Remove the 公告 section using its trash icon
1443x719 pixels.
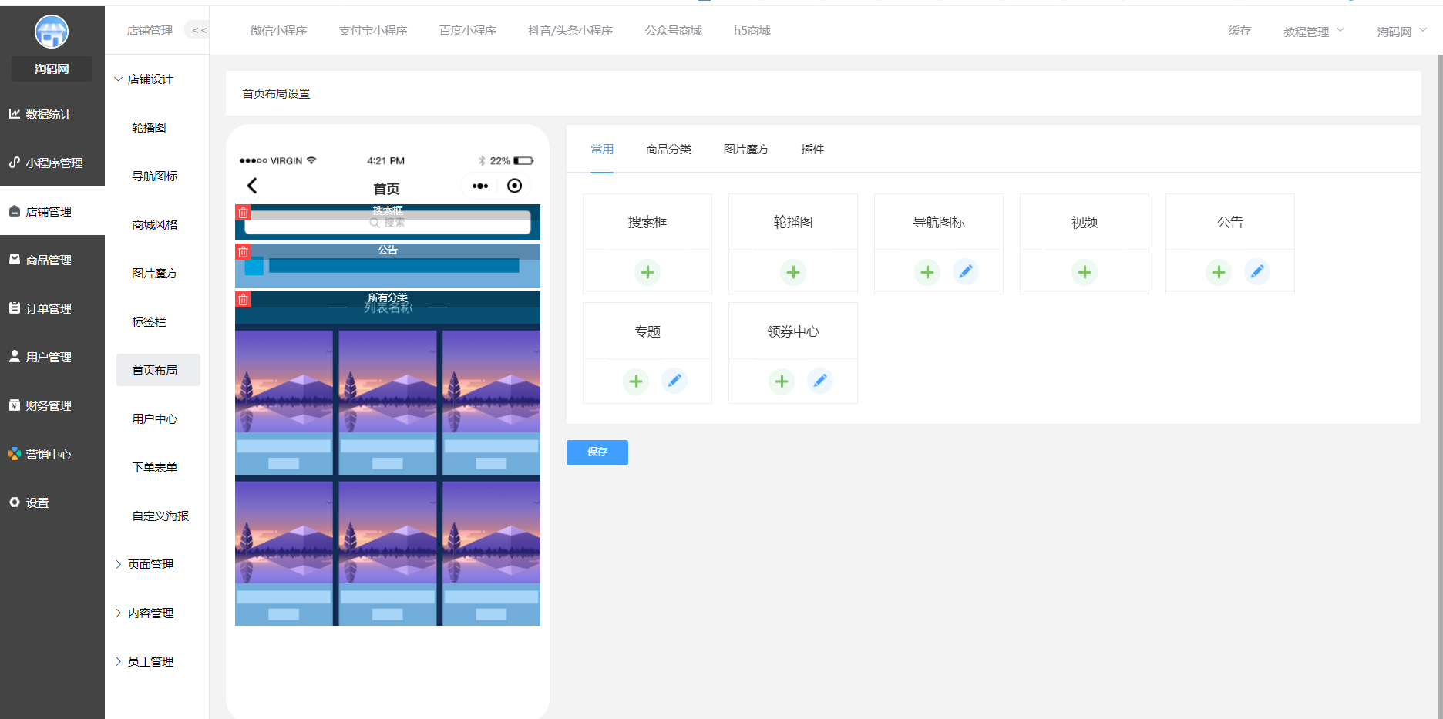click(243, 251)
